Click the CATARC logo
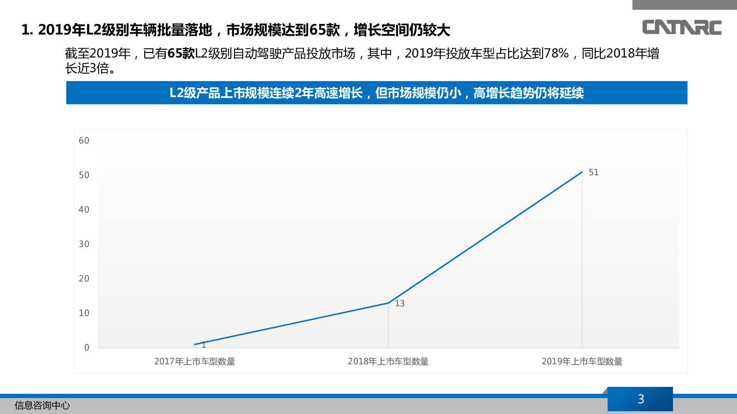Screen dimensions: 737x414 (682, 27)
